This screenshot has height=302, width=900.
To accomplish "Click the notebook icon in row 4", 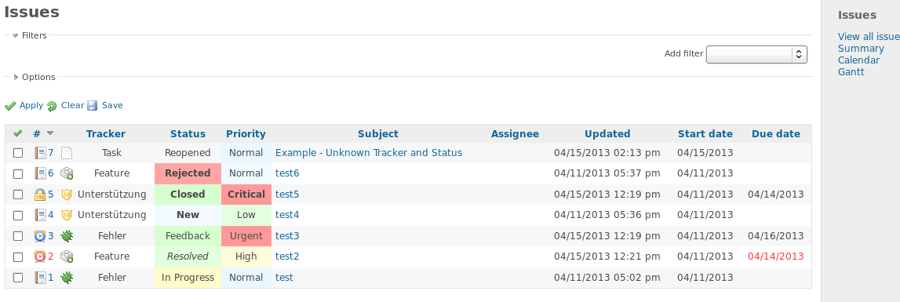I will point(40,215).
